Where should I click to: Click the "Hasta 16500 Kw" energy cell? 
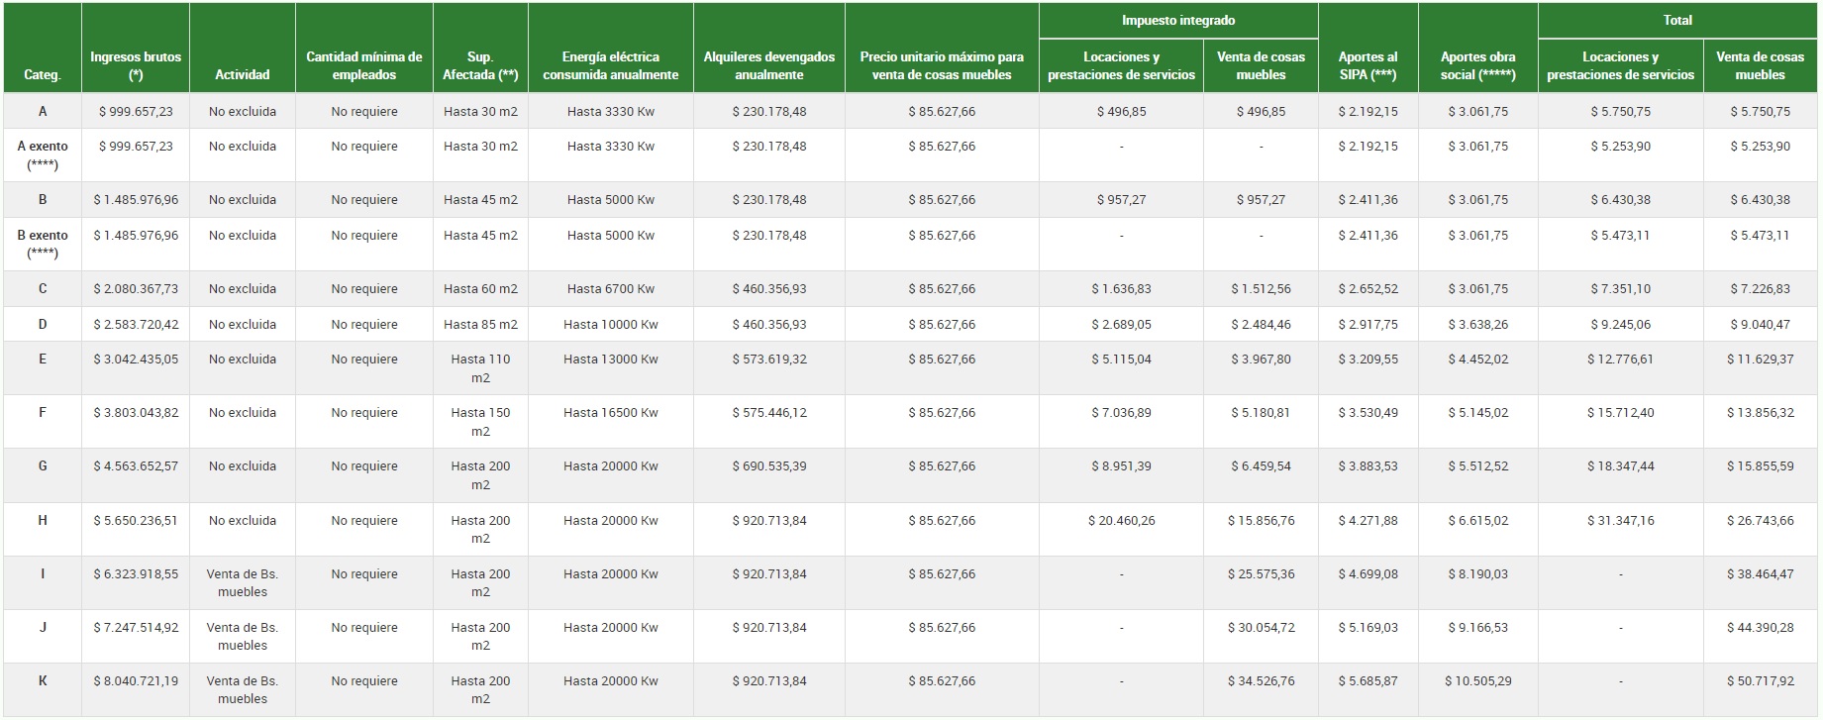610,413
